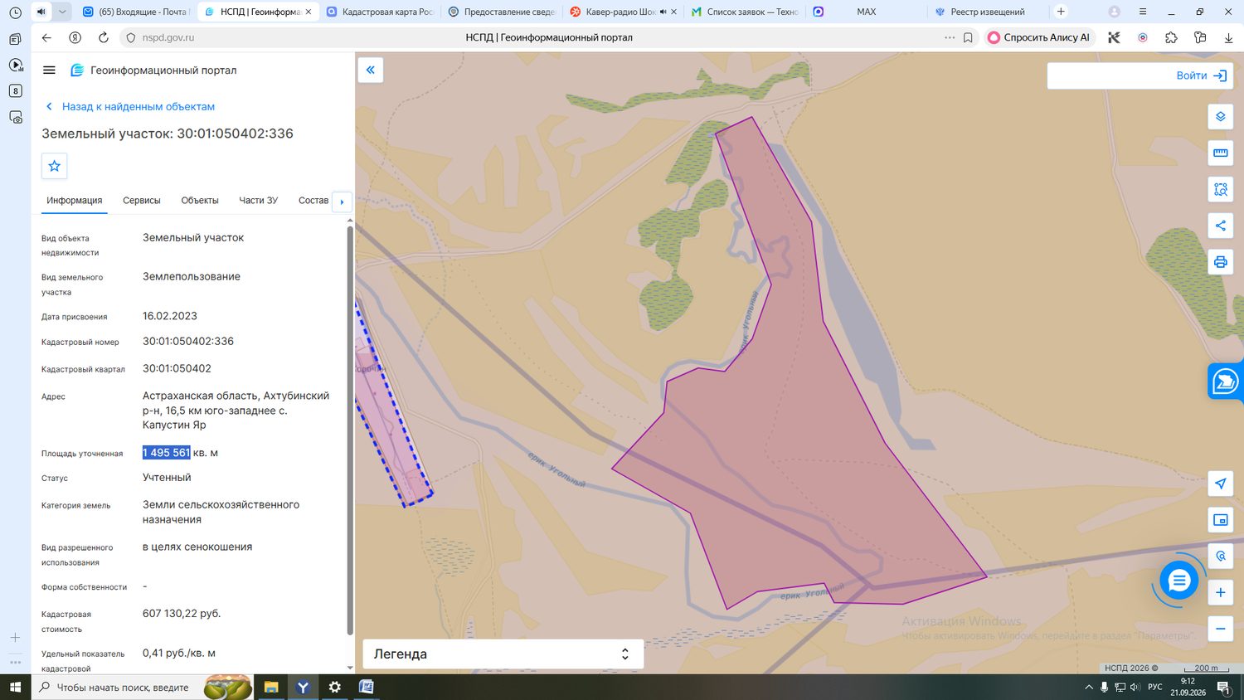Viewport: 1244px width, 700px height.
Task: Open the feedback chat side widget
Action: [x=1226, y=382]
